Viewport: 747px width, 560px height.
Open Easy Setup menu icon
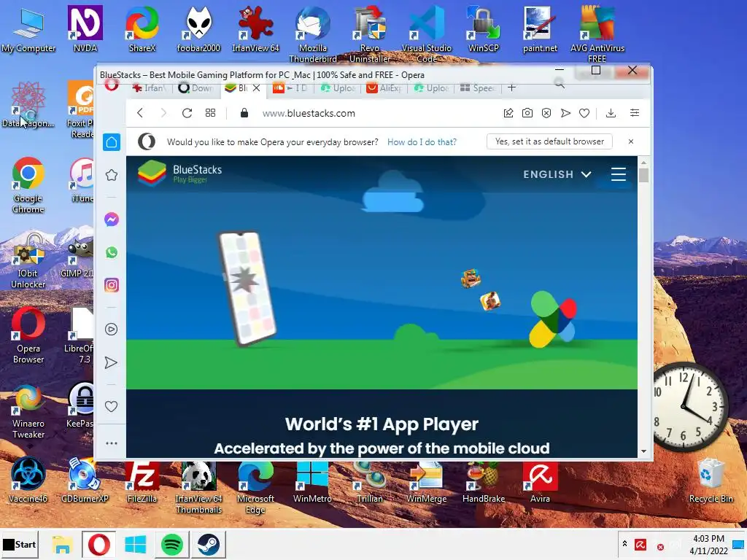pos(635,113)
